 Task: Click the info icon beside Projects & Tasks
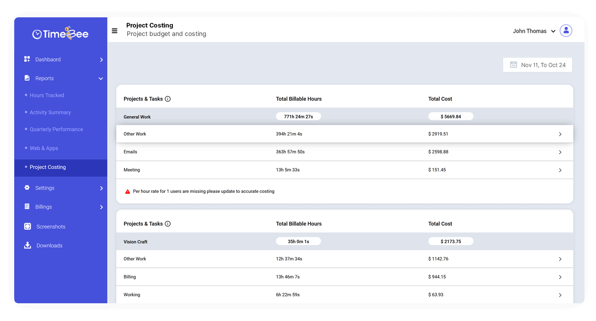click(x=168, y=99)
